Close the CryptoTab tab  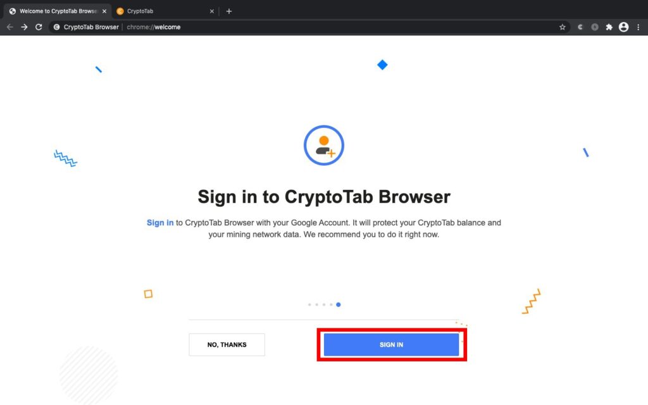(211, 11)
